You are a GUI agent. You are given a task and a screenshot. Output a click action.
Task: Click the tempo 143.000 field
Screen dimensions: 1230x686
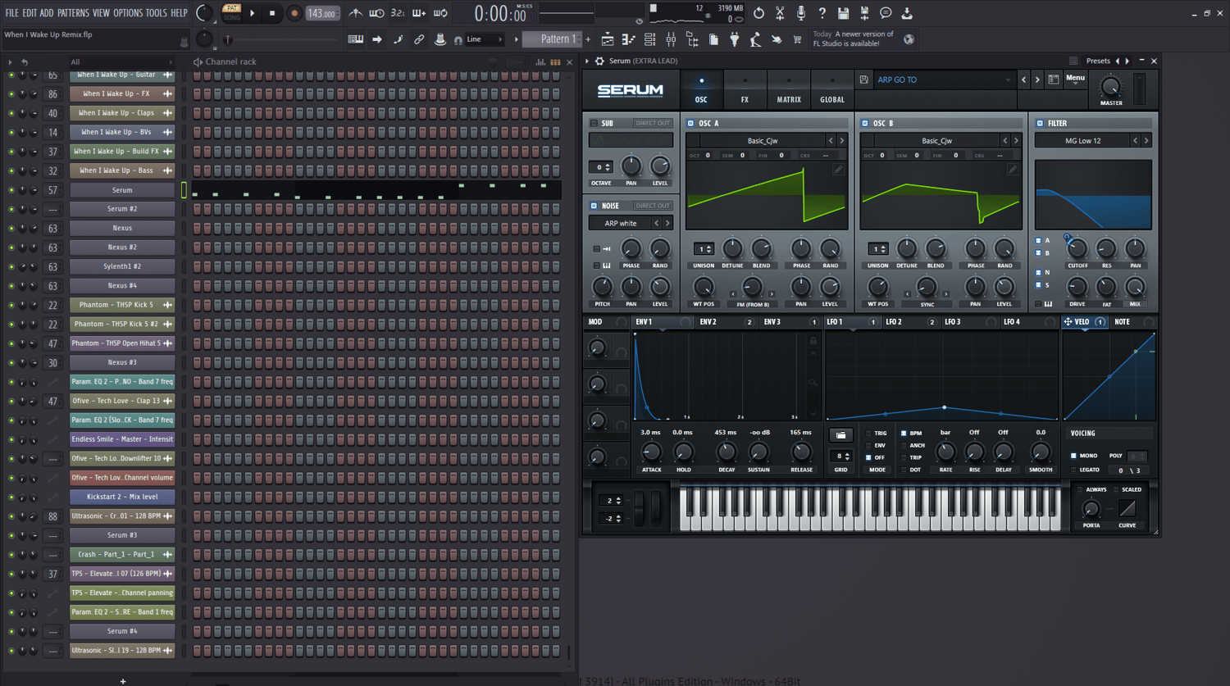click(x=322, y=13)
